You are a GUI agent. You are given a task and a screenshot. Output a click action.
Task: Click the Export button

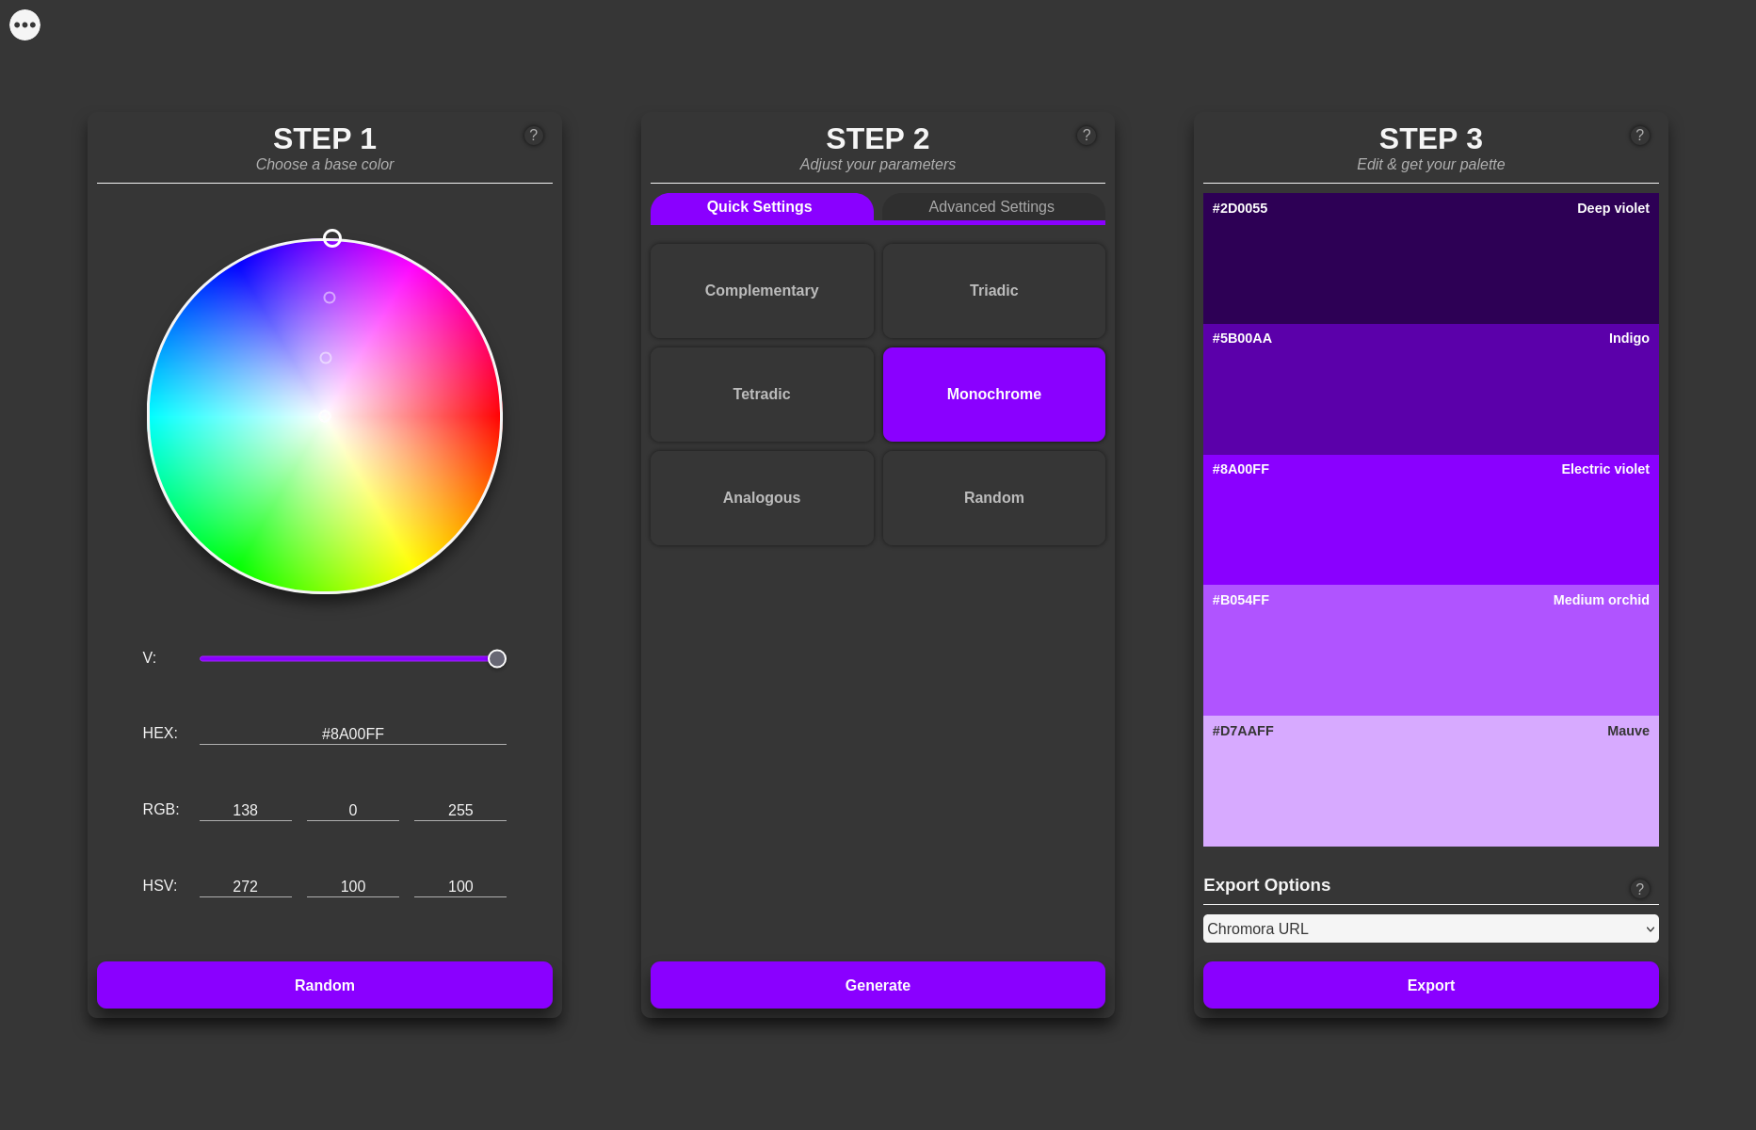point(1430,985)
